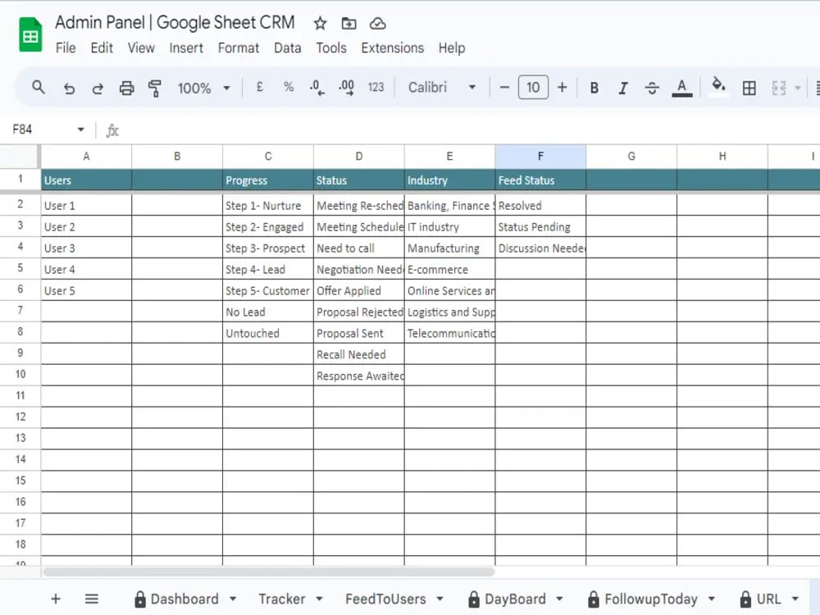This screenshot has width=820, height=615.
Task: Toggle italic formatting
Action: pyautogui.click(x=623, y=88)
